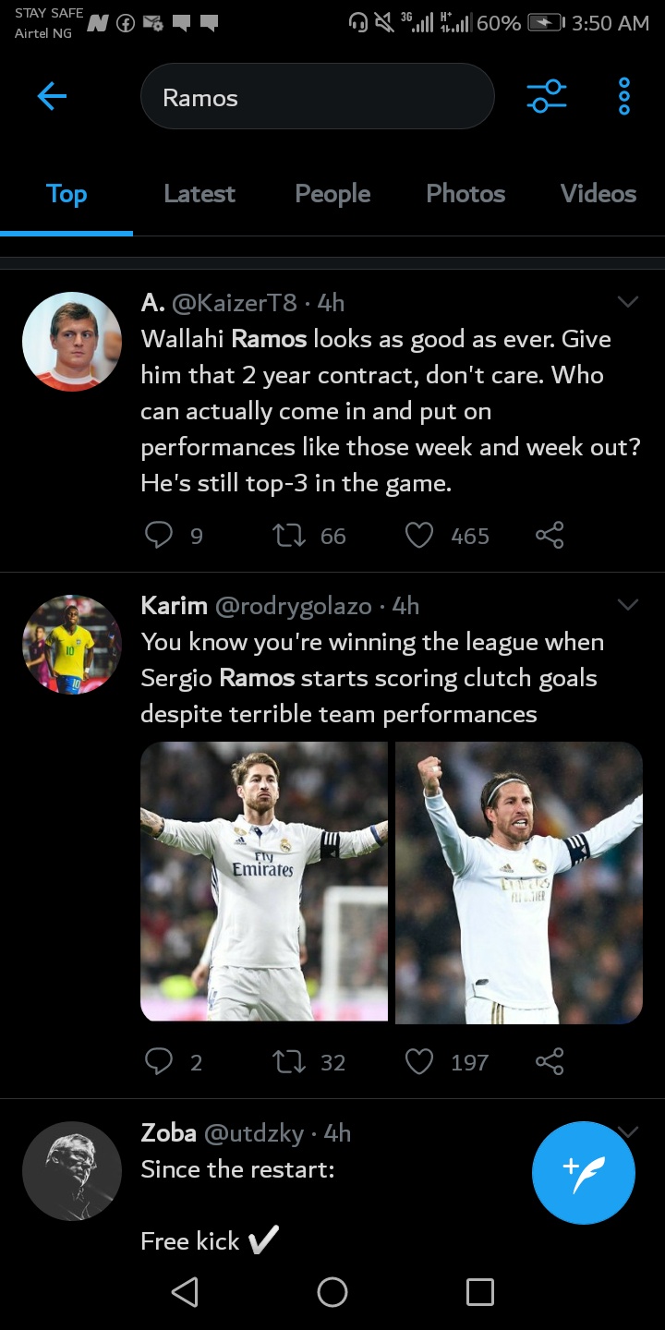The height and width of the screenshot is (1330, 665).
Task: Expand options chevron on KaizerT8 tweet
Action: pyautogui.click(x=628, y=302)
